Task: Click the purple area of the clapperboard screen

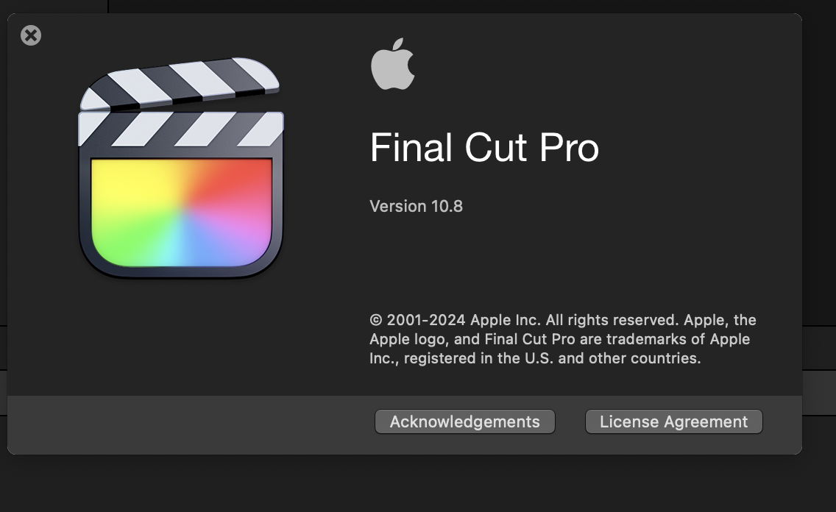Action: 243,232
